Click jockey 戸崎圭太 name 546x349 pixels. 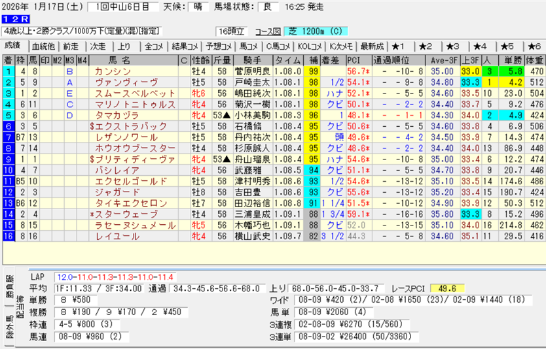point(253,82)
